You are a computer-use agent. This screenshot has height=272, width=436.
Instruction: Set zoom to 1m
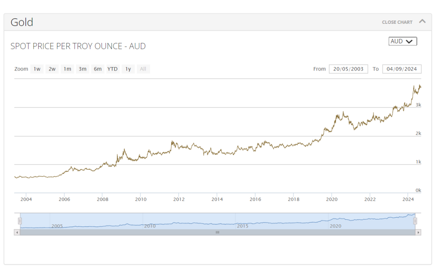pos(67,69)
